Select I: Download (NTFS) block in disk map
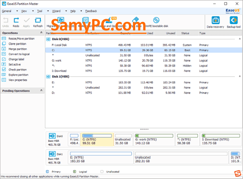 (221, 140)
